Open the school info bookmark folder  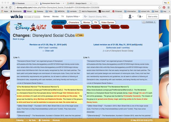click(x=144, y=11)
